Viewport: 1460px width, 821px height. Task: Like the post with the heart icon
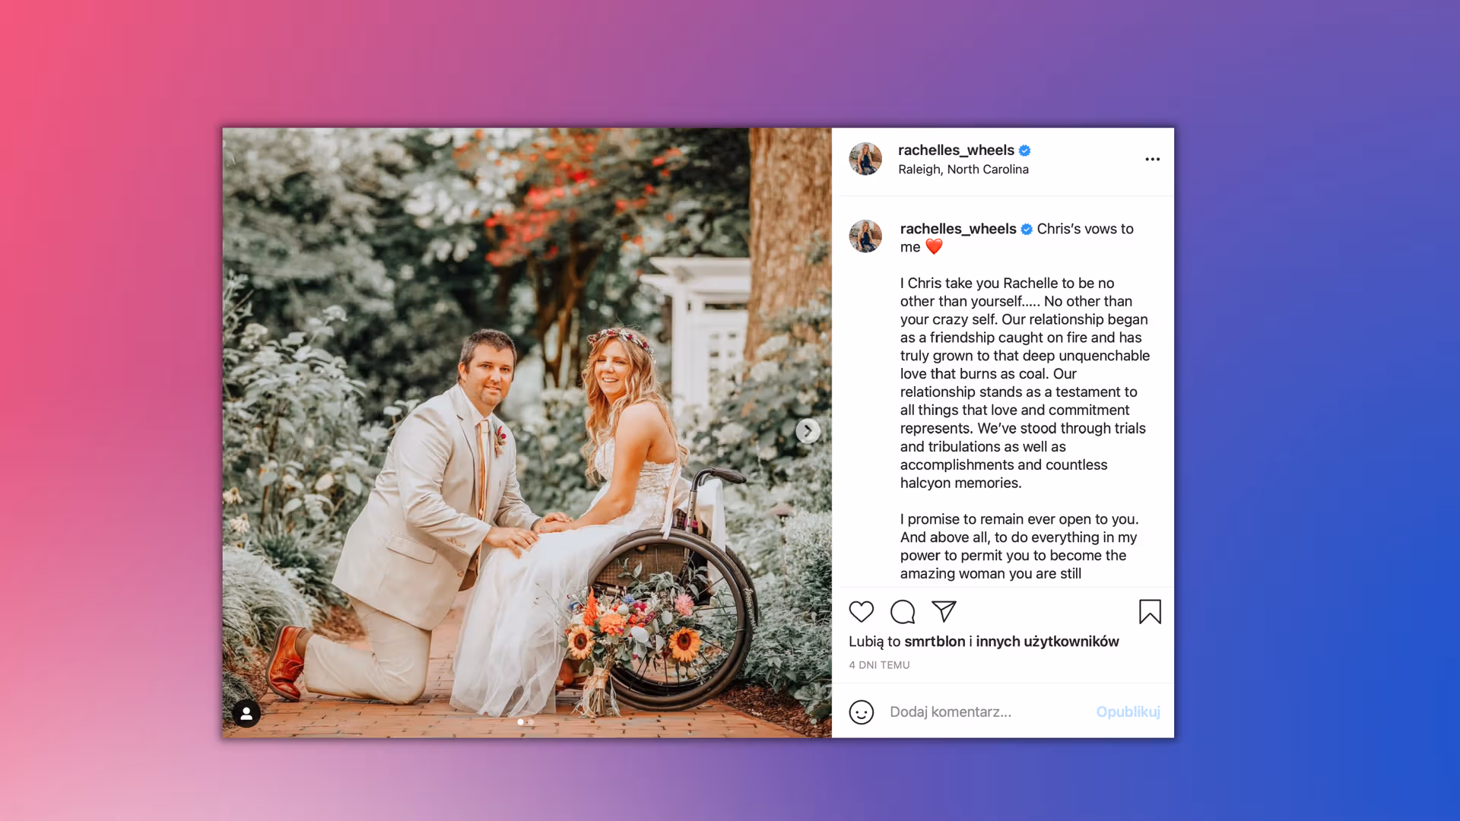861,612
